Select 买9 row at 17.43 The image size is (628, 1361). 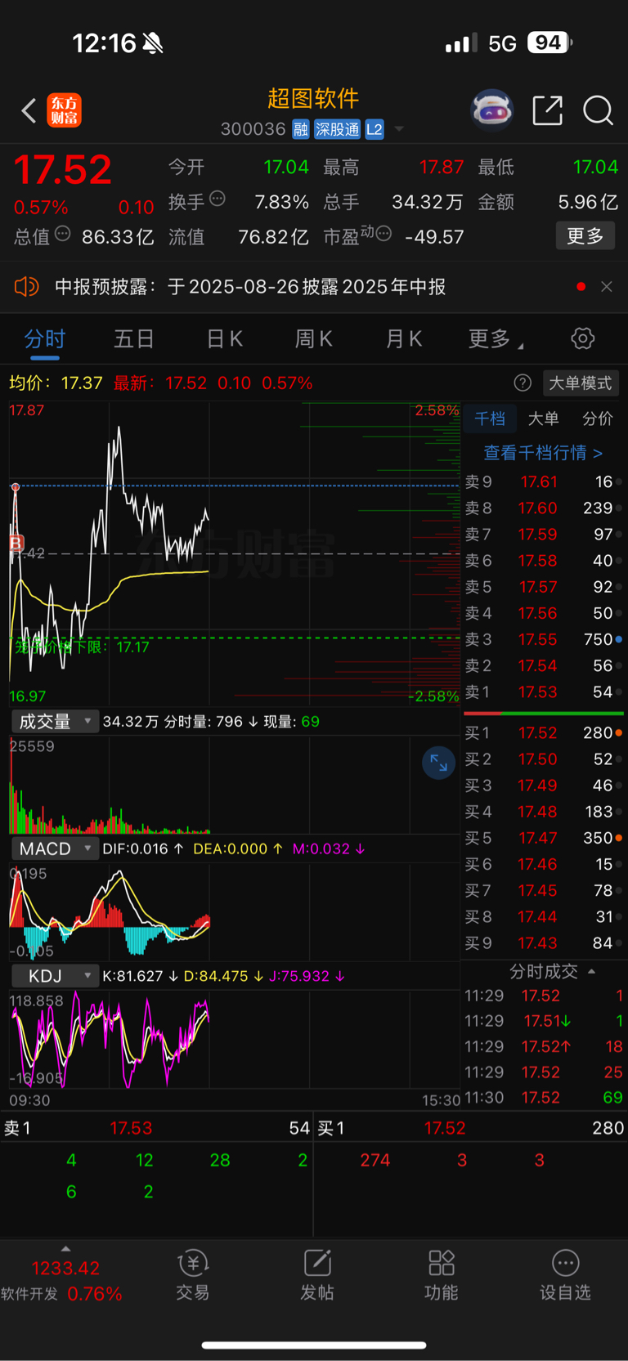(x=542, y=943)
